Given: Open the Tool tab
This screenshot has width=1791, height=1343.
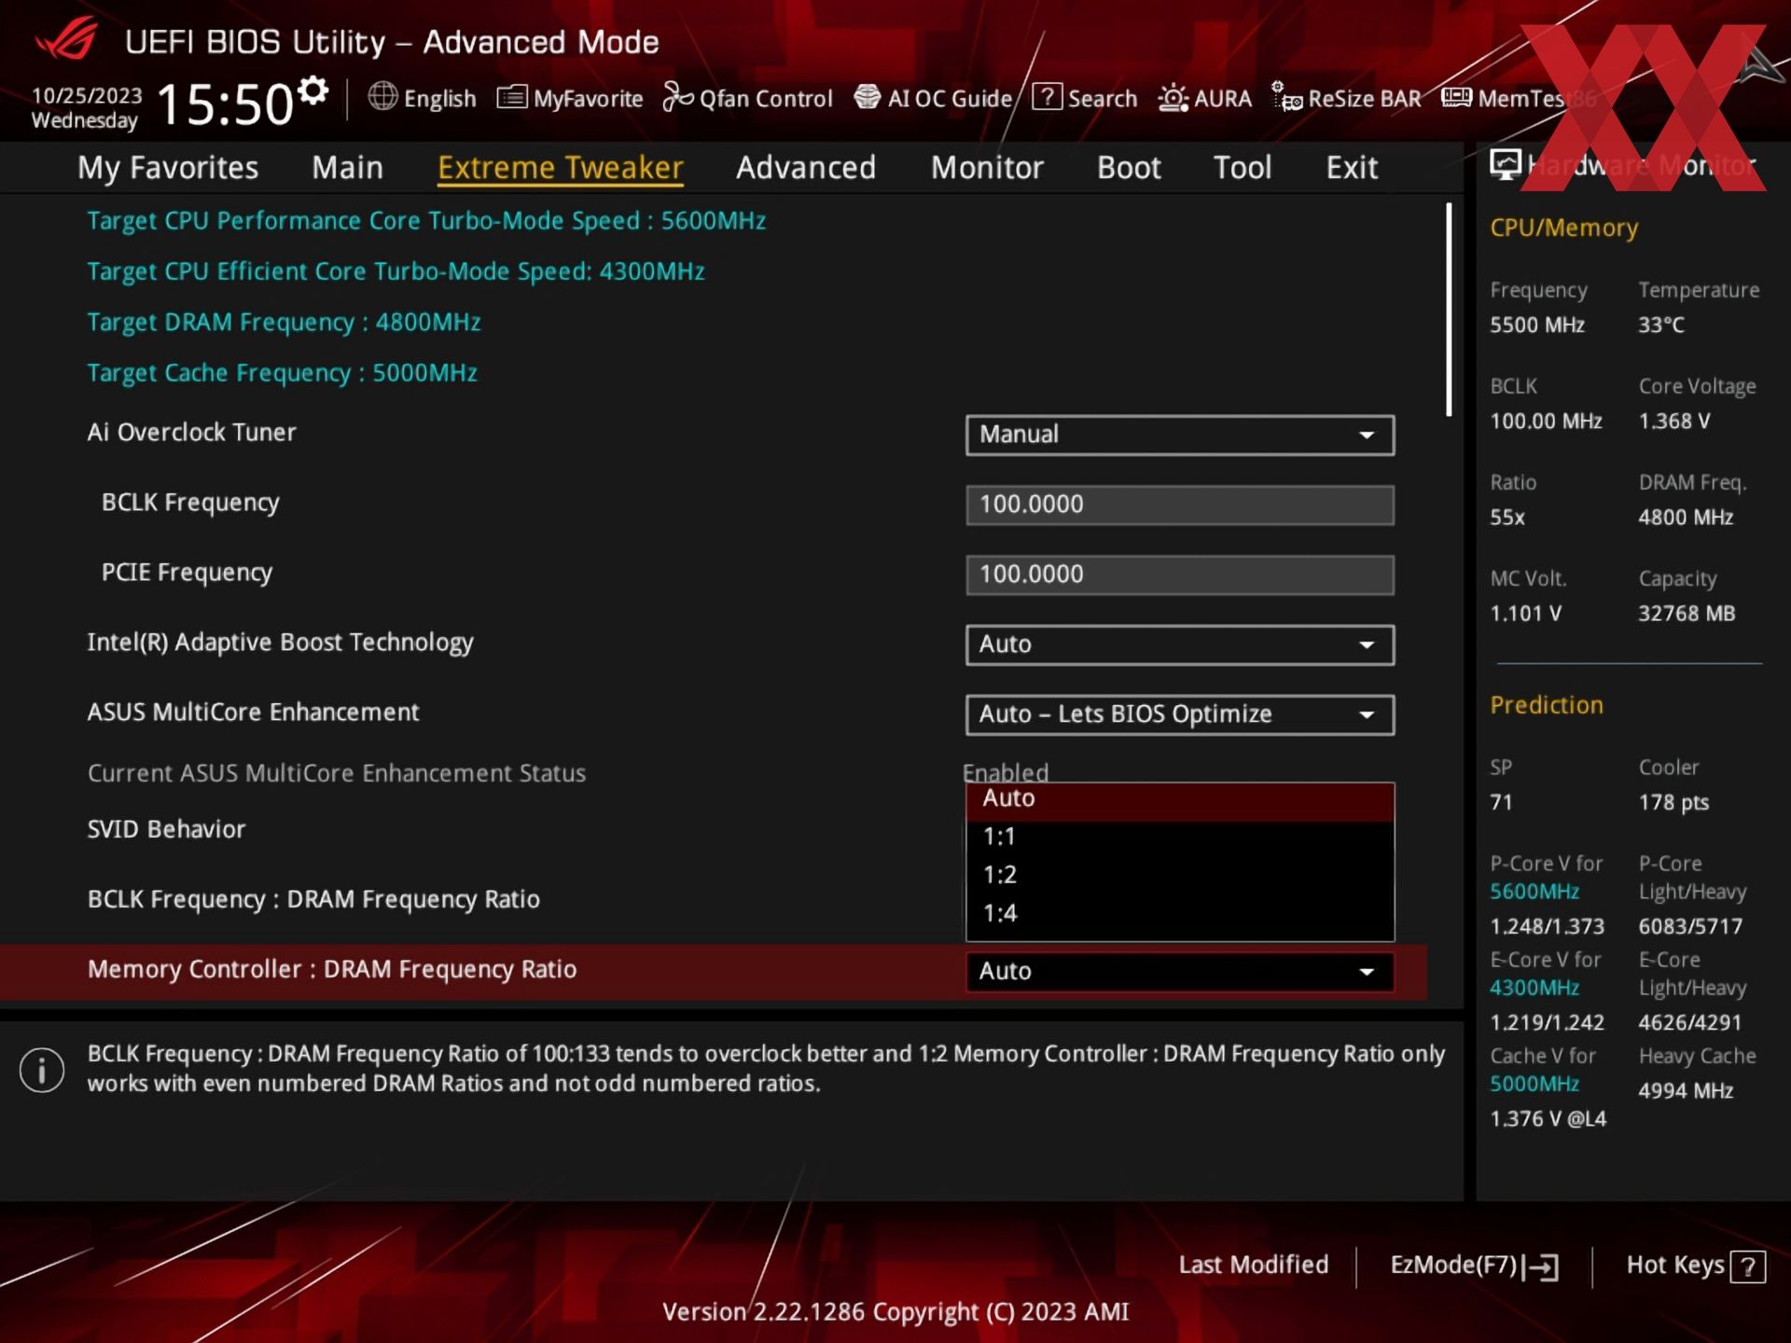Looking at the screenshot, I should coord(1243,168).
